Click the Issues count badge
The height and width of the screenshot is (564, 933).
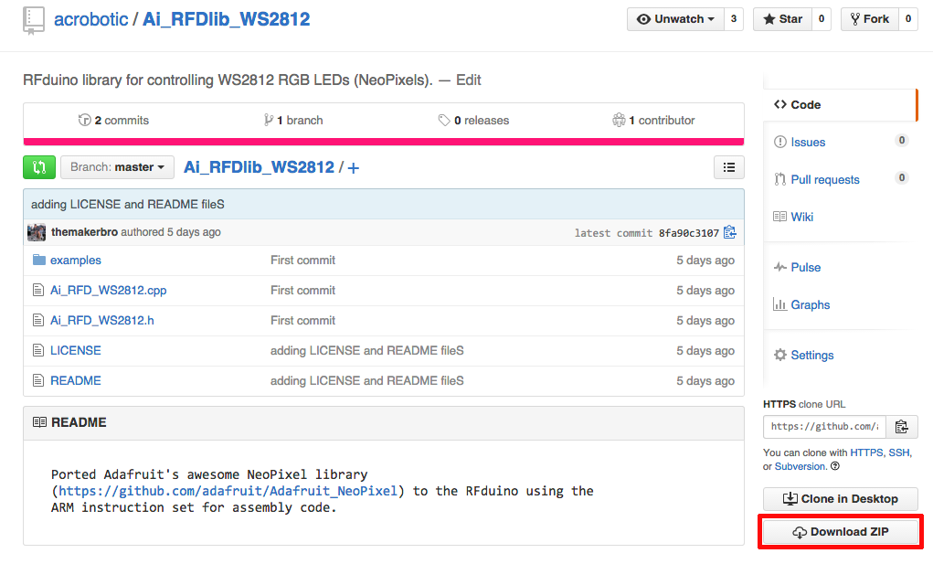[901, 141]
